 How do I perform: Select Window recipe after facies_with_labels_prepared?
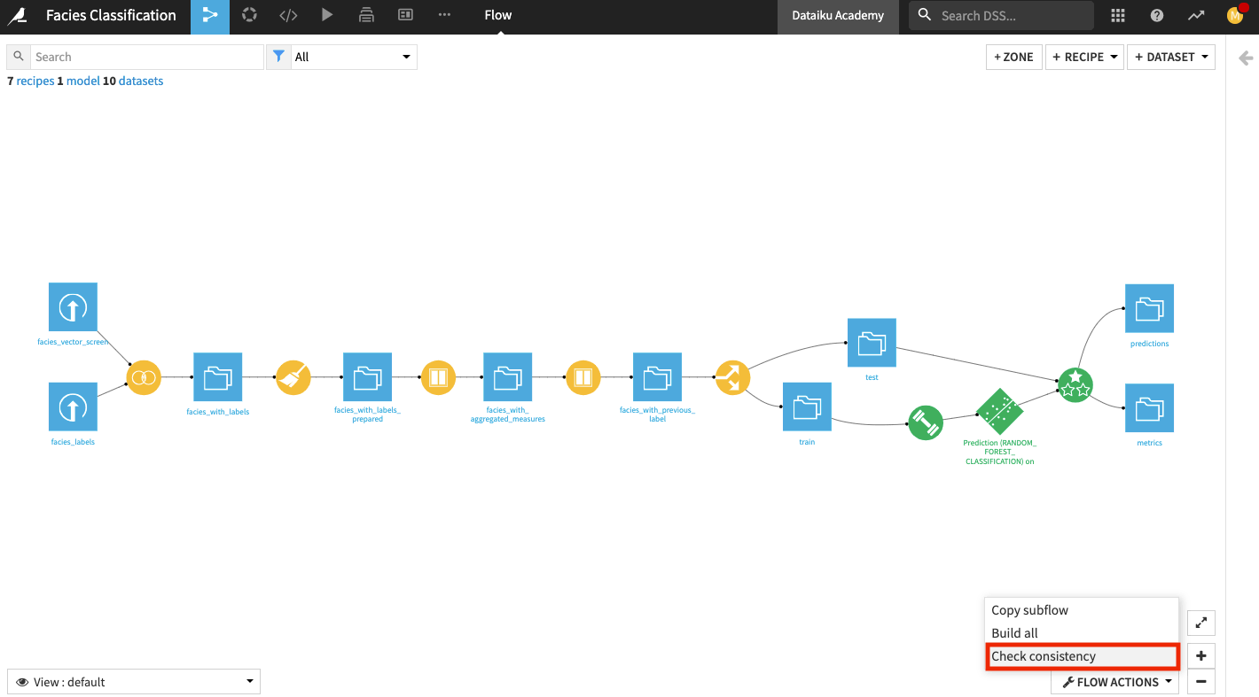(438, 377)
